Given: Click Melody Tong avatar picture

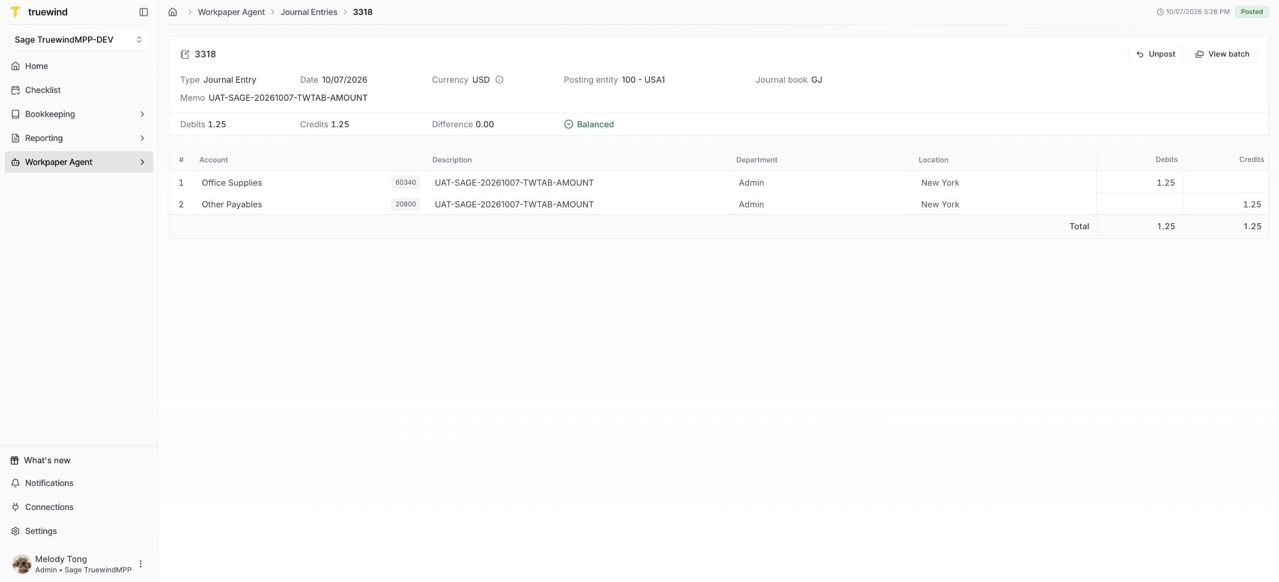Looking at the screenshot, I should click(22, 564).
